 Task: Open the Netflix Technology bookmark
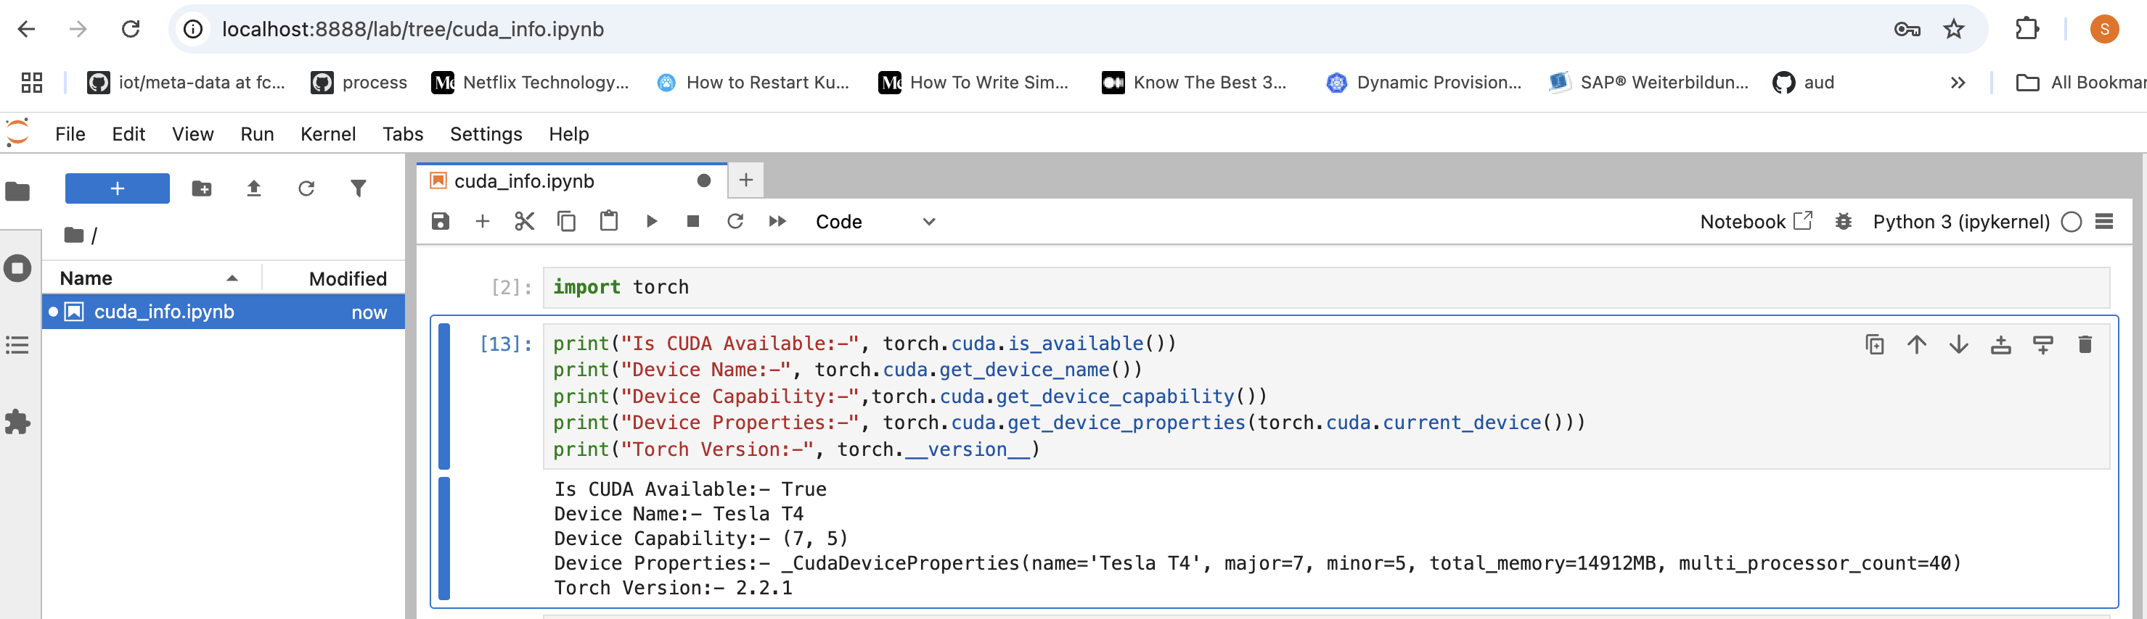pos(530,83)
